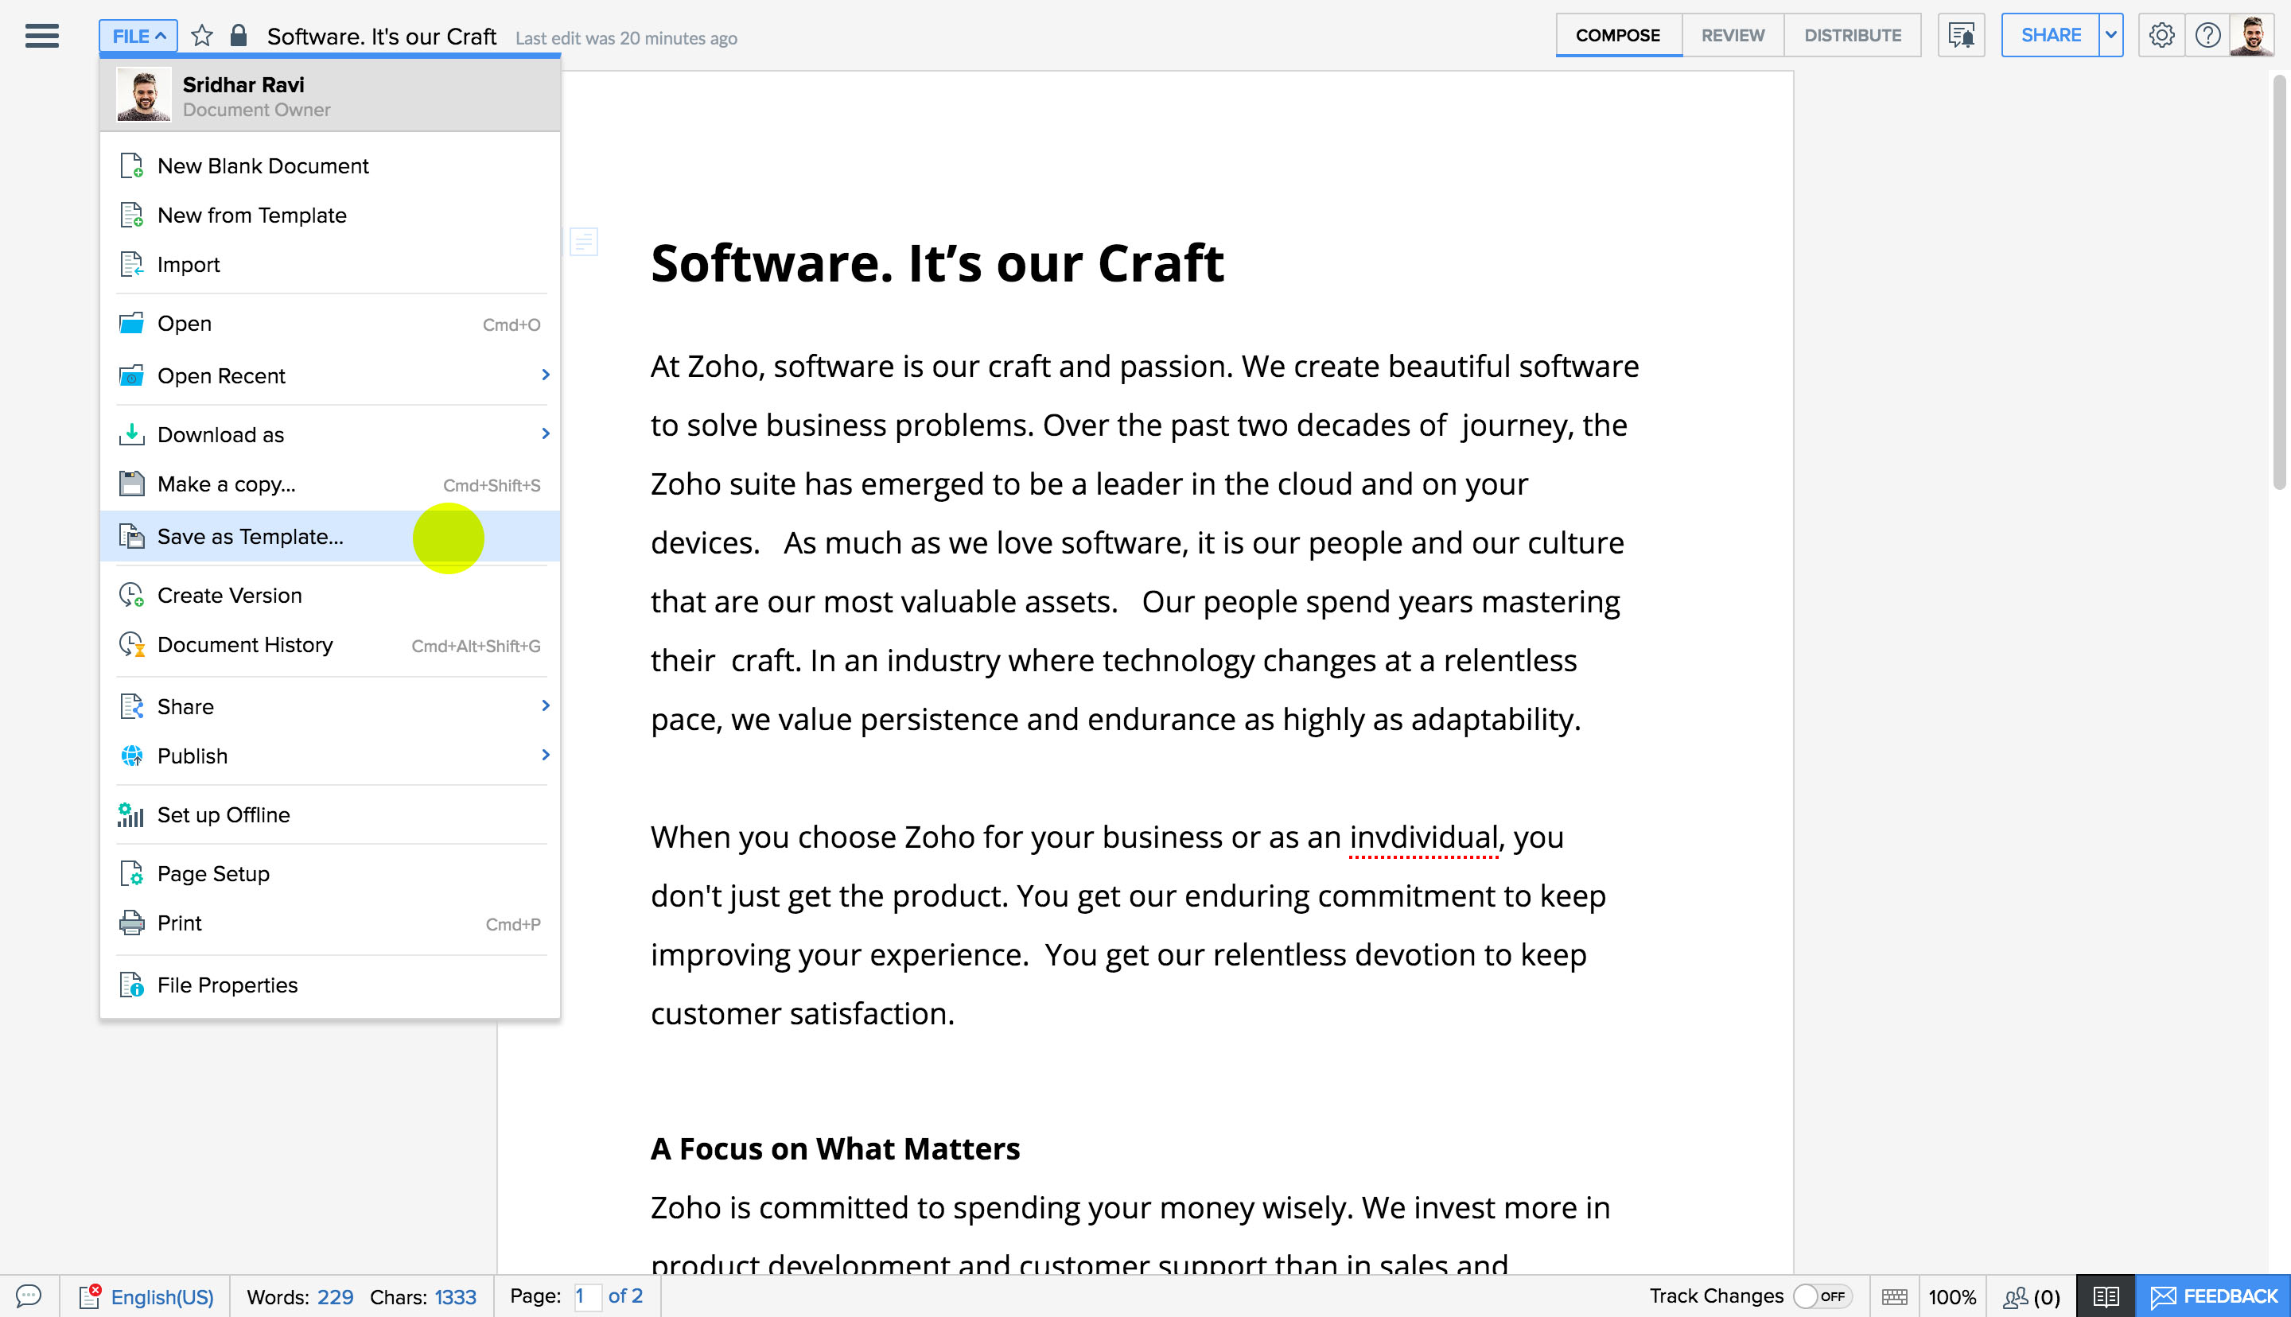
Task: Expand the SHARE button dropdown arrow
Action: coord(2111,35)
